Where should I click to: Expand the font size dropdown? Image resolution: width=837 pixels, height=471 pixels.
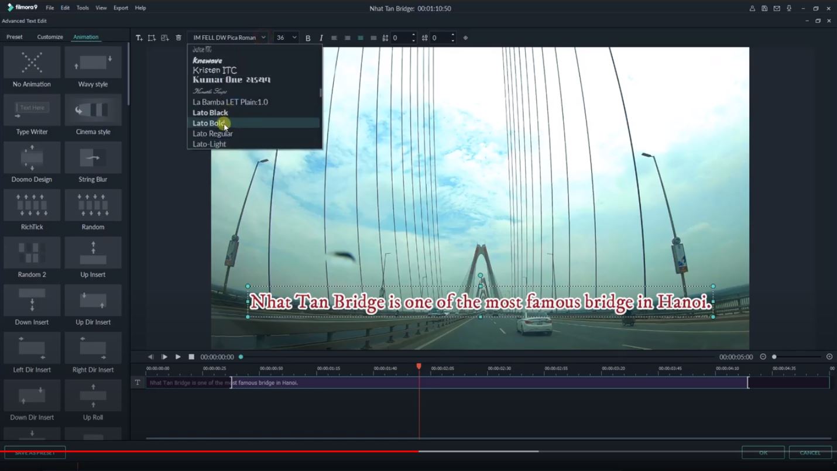coord(294,37)
